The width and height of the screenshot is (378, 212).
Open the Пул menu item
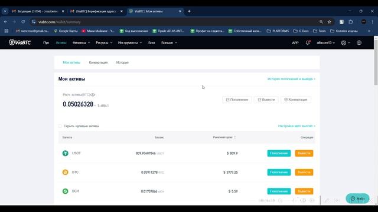click(x=46, y=42)
